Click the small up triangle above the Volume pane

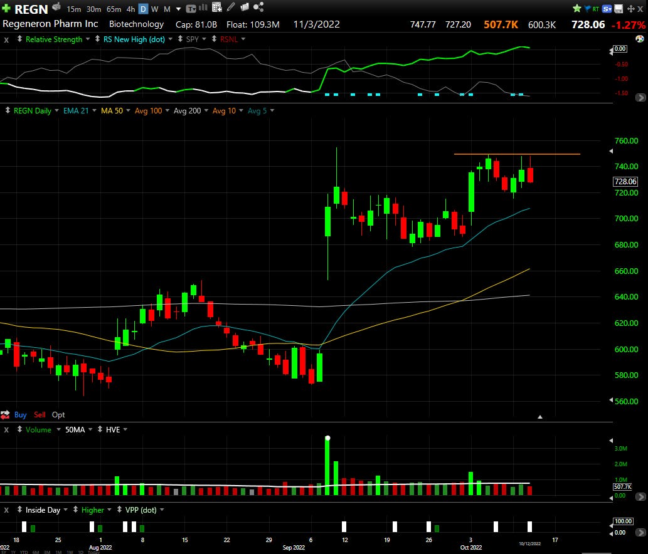(539, 417)
